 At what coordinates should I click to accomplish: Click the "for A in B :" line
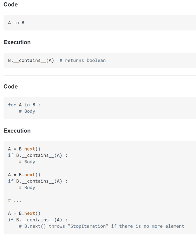pyautogui.click(x=24, y=105)
